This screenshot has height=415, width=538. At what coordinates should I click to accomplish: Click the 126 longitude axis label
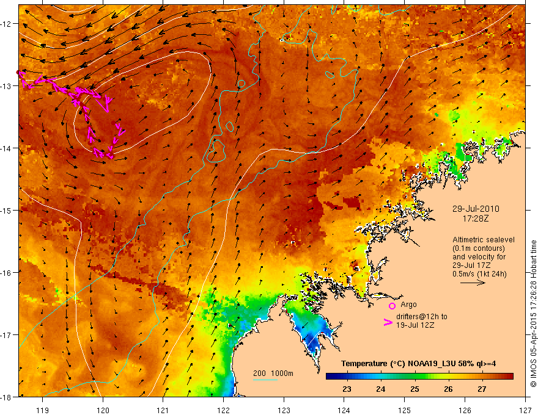tap(465, 410)
